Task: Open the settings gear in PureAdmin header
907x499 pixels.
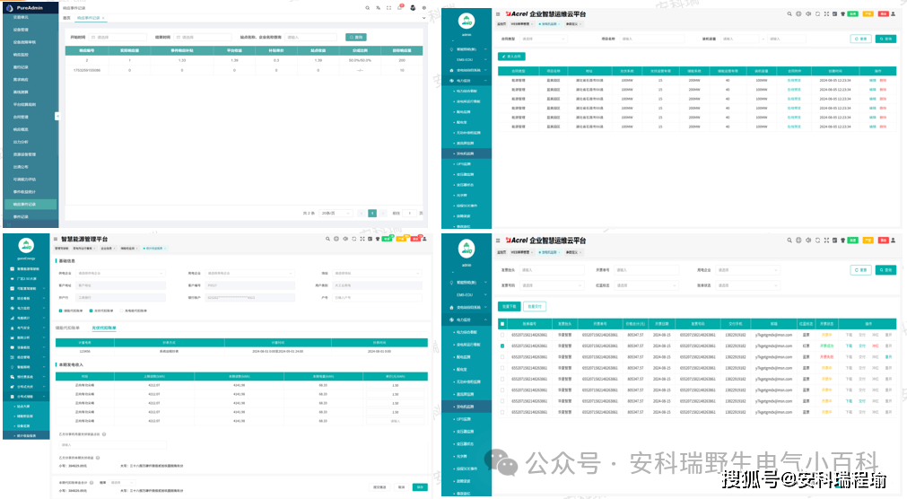Action: pos(424,8)
